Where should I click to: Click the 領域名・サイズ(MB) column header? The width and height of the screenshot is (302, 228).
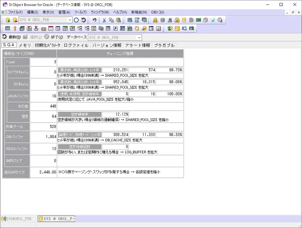[x=30, y=54]
